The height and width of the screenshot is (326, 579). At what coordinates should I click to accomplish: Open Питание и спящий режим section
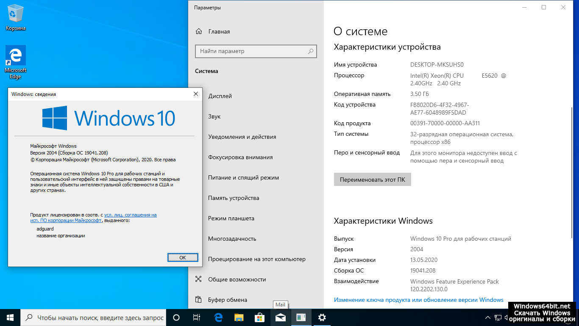pyautogui.click(x=243, y=177)
